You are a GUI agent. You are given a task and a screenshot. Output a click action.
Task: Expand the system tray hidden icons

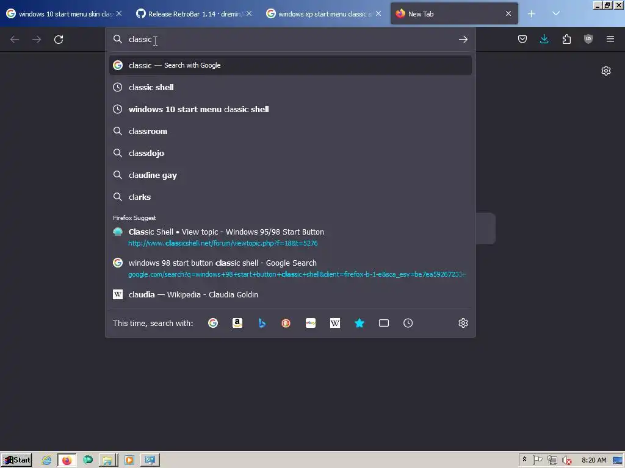click(524, 459)
